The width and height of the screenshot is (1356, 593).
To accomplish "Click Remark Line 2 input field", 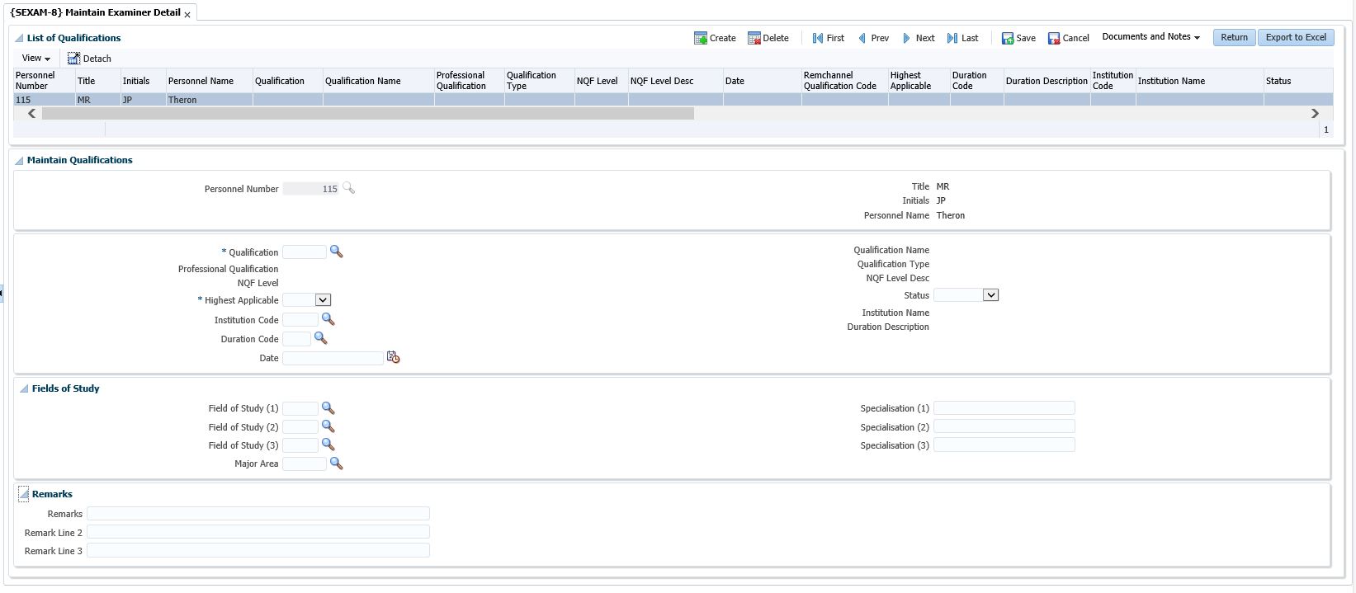I will tap(258, 532).
